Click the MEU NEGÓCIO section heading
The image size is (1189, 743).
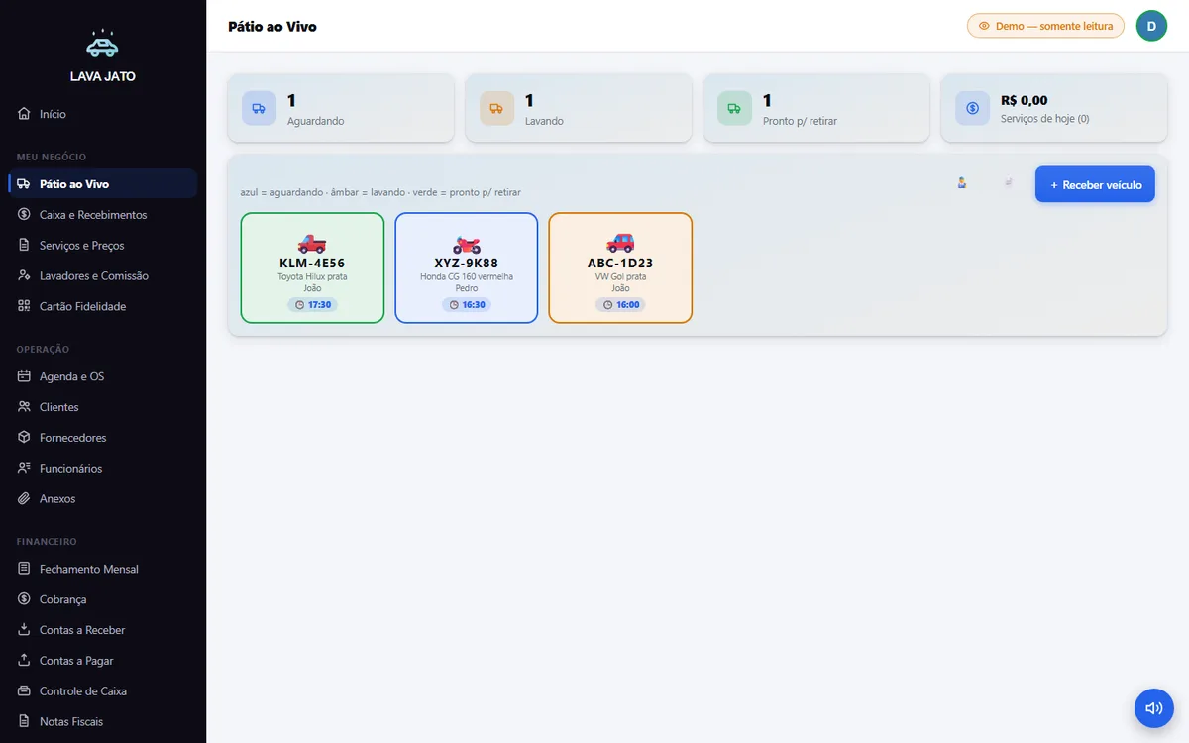52,157
